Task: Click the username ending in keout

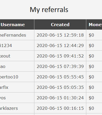Action: pyautogui.click(x=5, y=56)
